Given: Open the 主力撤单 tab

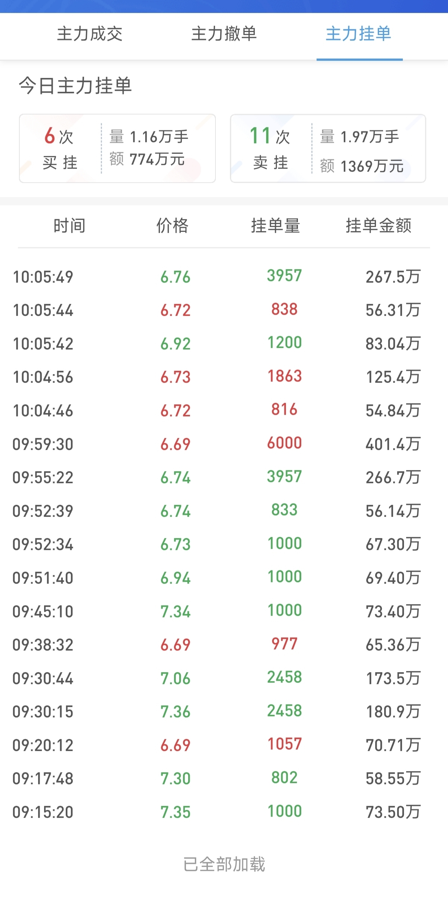Looking at the screenshot, I should 224,34.
